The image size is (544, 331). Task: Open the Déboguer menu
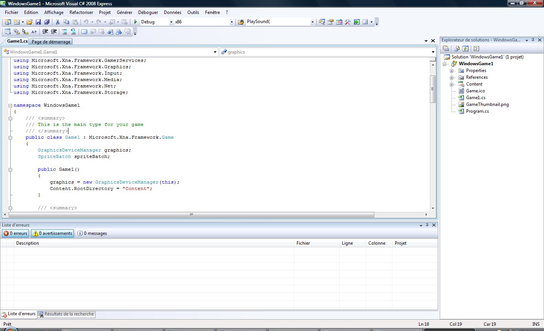pyautogui.click(x=148, y=12)
